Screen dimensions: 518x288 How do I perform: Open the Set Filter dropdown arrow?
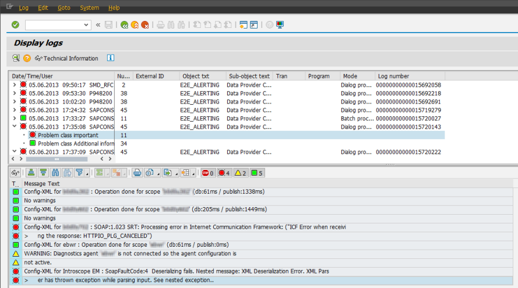coord(87,174)
